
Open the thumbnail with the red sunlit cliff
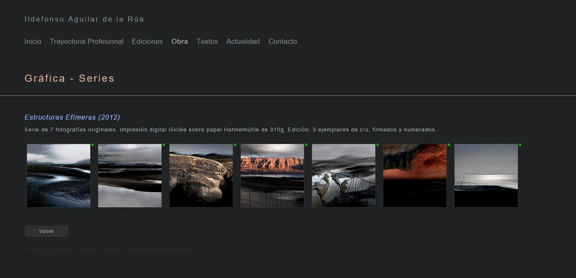coord(272,176)
